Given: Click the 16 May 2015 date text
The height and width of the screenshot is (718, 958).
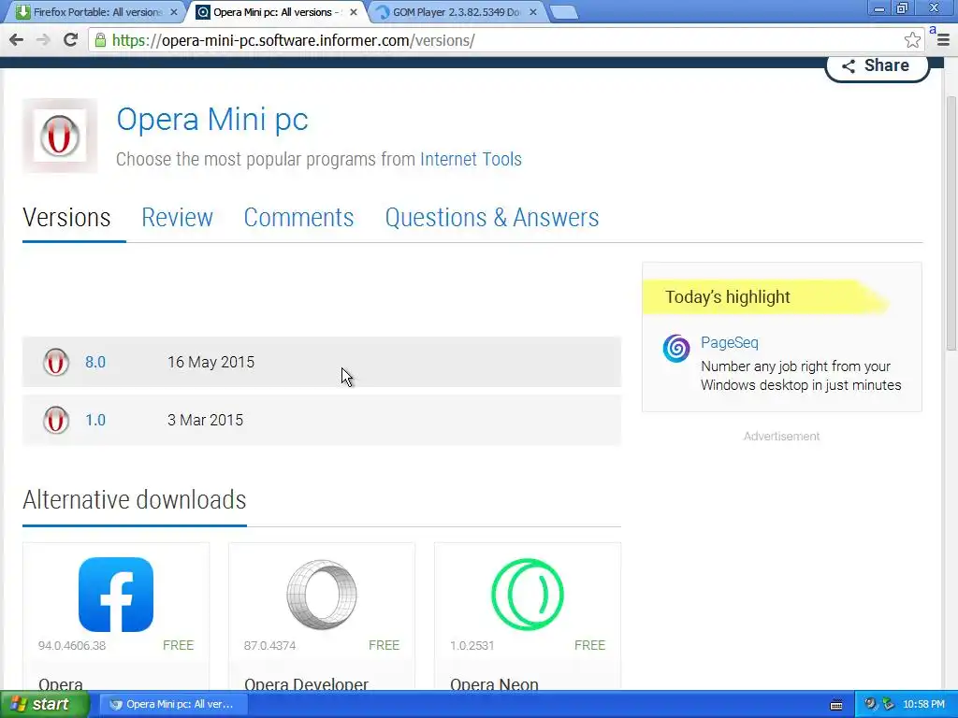Looking at the screenshot, I should coord(210,362).
